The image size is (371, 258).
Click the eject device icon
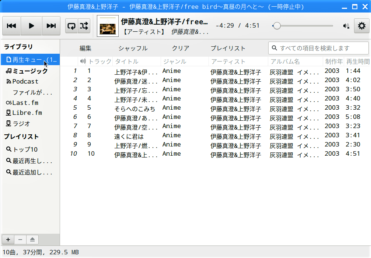pyautogui.click(x=32, y=240)
